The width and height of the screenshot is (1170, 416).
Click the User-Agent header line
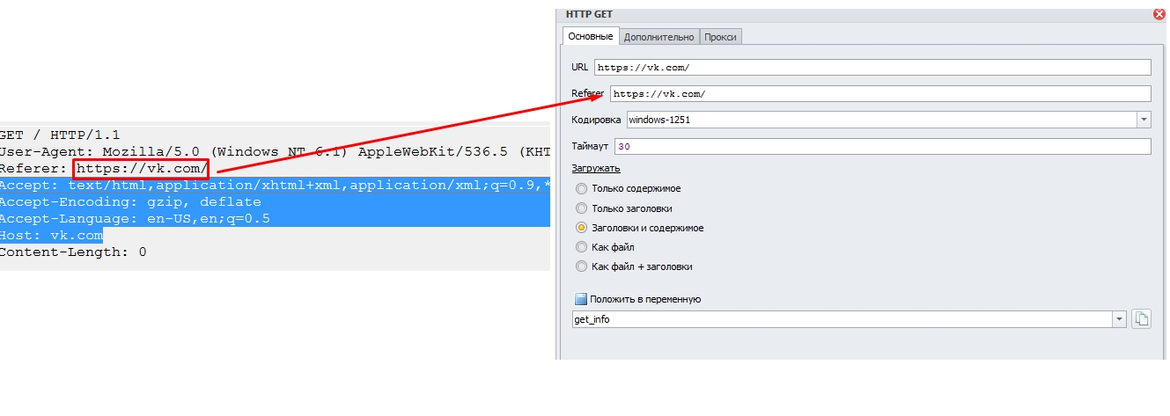click(275, 151)
